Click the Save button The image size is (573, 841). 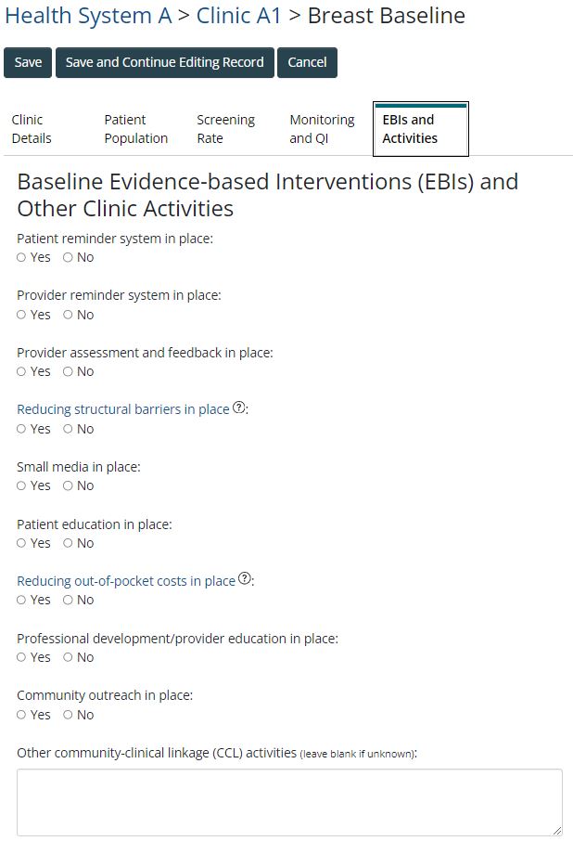pyautogui.click(x=28, y=62)
